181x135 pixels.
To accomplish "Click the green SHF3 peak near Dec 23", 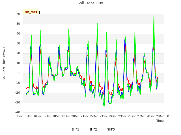I will [97, 24].
